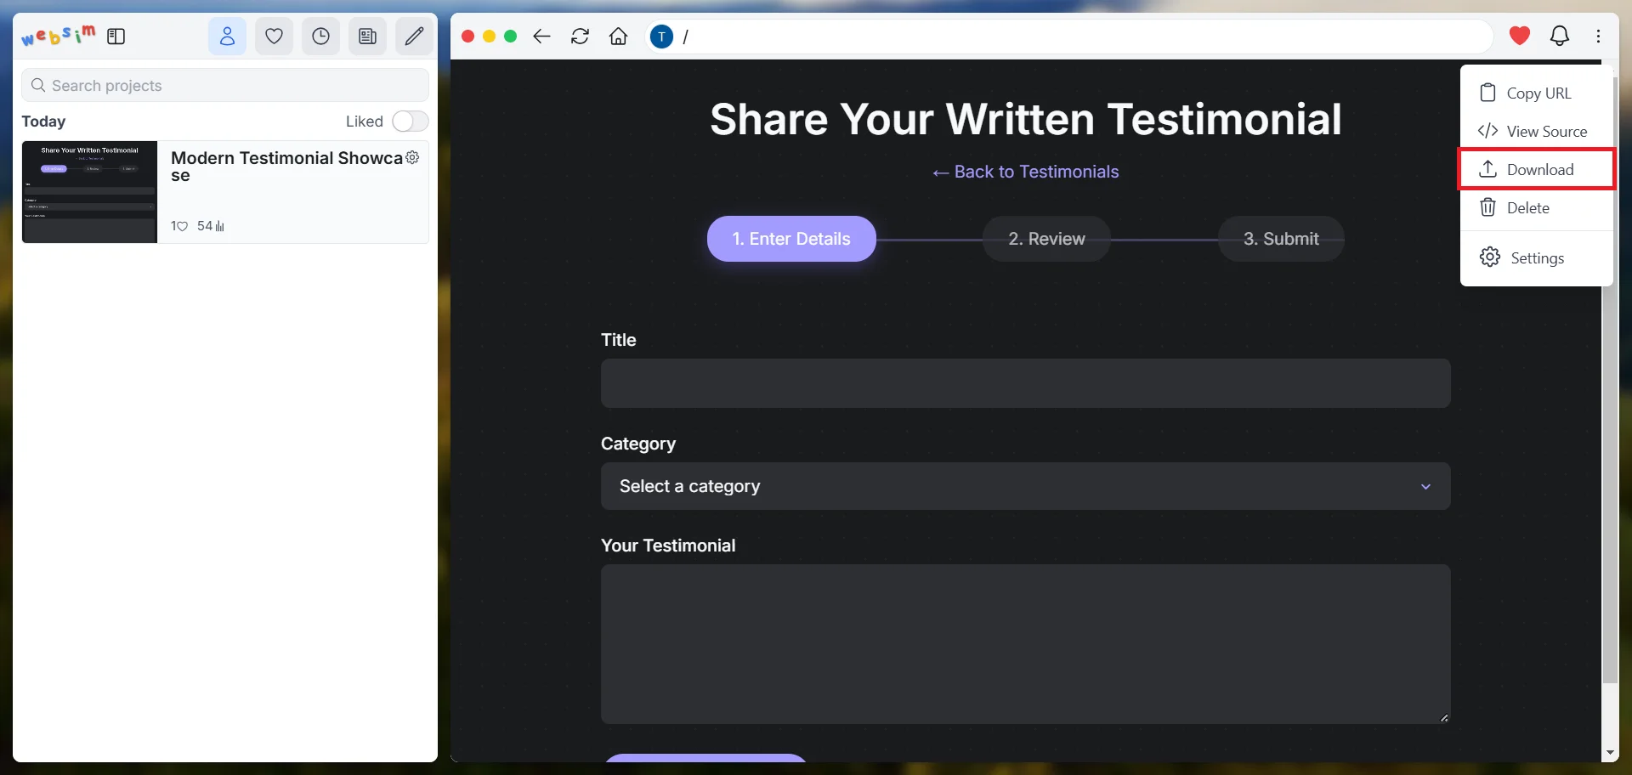
Task: Toggle the three-dot more menu
Action: tap(1598, 36)
